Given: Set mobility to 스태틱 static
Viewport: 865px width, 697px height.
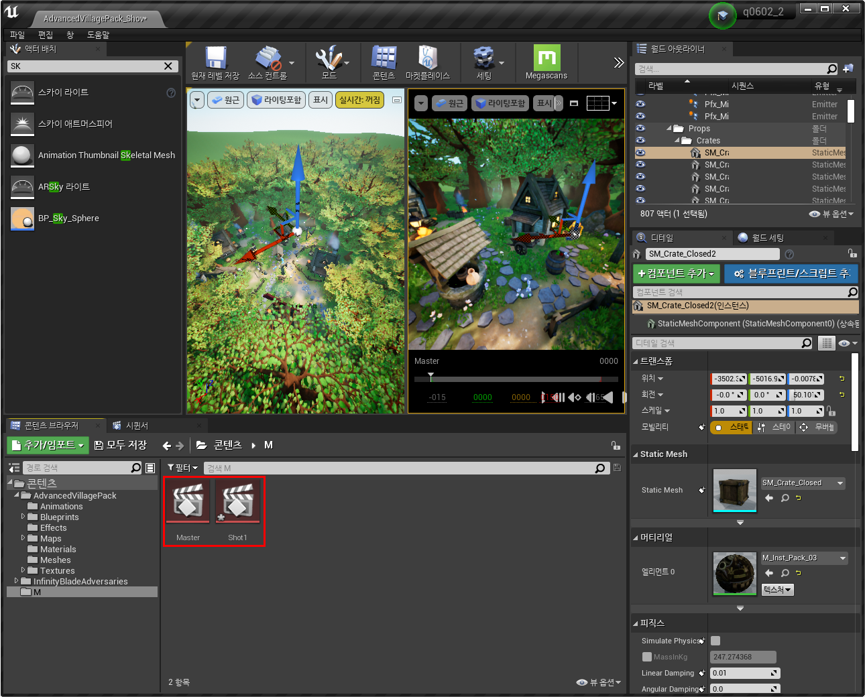Looking at the screenshot, I should click(732, 427).
